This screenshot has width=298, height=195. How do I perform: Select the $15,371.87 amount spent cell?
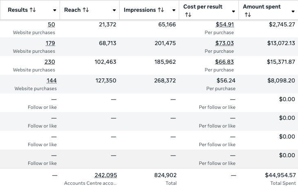[x=281, y=62]
